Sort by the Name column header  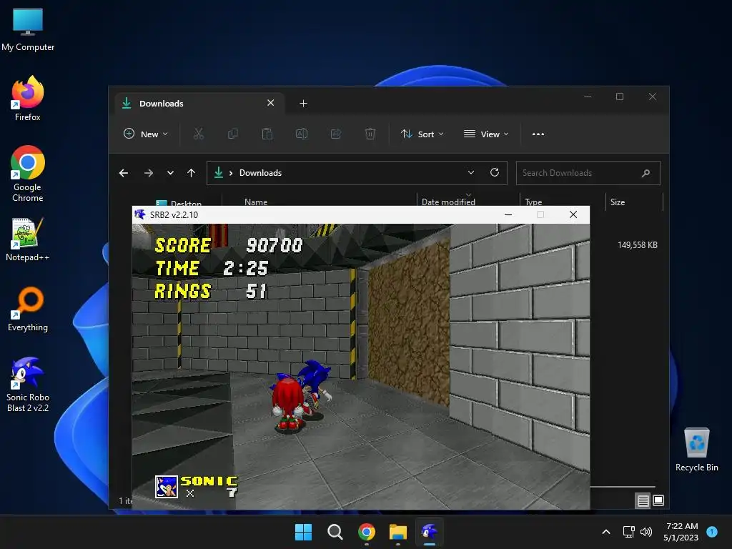(x=256, y=202)
